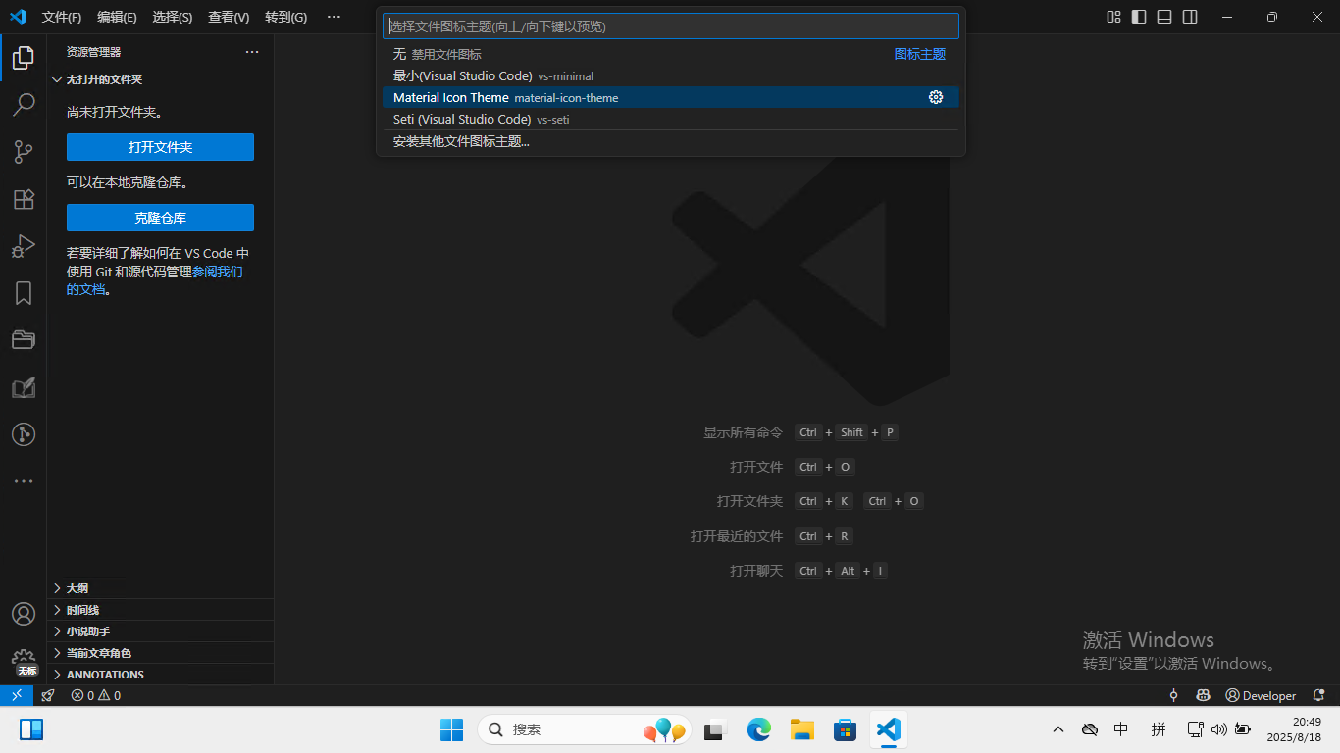Viewport: 1340px width, 753px height.
Task: Open the Bookmarks view icon
Action: [24, 293]
